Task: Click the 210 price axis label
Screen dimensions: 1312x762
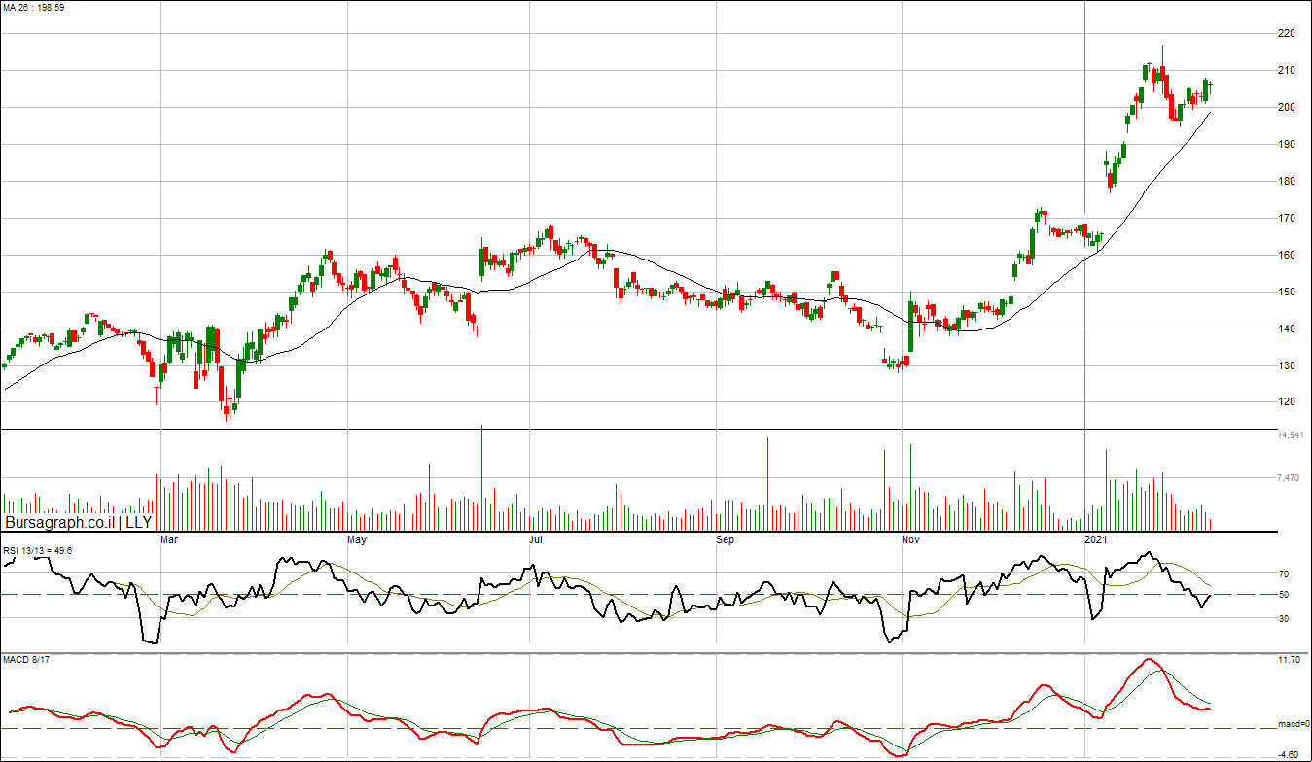Action: 1286,70
